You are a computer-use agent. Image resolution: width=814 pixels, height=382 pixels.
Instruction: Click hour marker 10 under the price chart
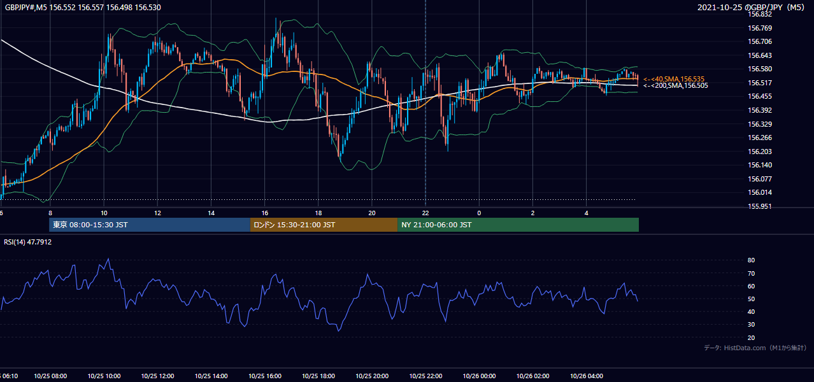point(103,213)
